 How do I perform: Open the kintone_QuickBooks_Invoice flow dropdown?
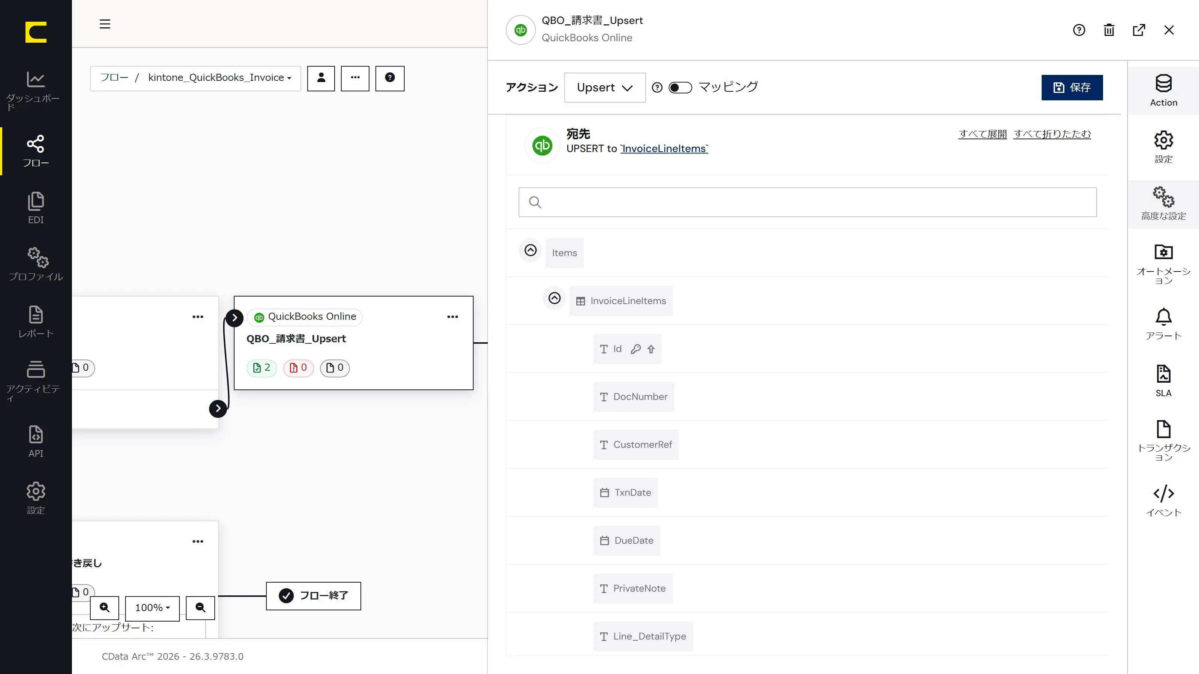(x=220, y=78)
